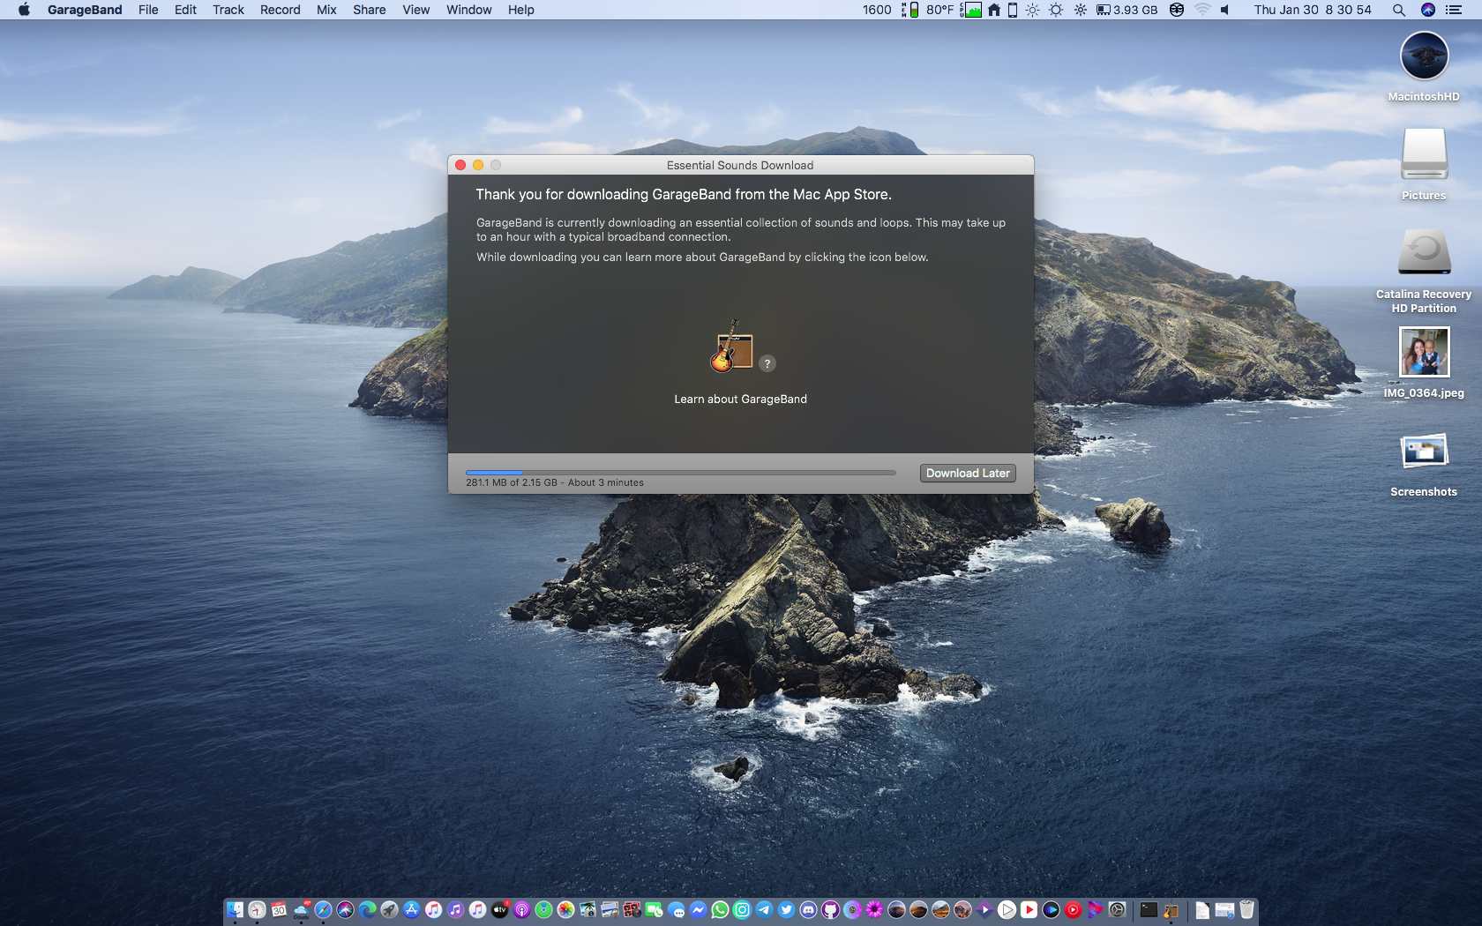This screenshot has width=1482, height=926.
Task: Open Launchpad from the Dock
Action: pyautogui.click(x=389, y=909)
